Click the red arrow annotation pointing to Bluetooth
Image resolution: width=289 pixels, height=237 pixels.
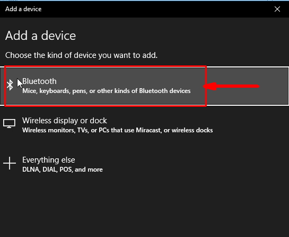click(x=231, y=86)
